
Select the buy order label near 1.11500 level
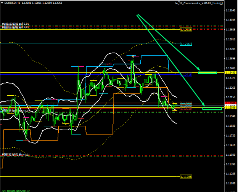tap(15, 154)
